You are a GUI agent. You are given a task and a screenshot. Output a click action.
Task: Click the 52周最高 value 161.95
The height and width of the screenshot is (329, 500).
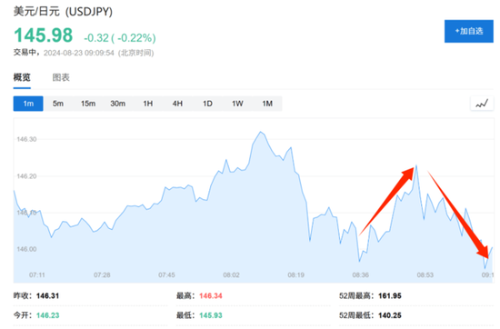pos(390,296)
